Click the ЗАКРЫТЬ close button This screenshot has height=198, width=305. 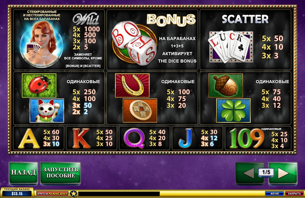pos(294,194)
